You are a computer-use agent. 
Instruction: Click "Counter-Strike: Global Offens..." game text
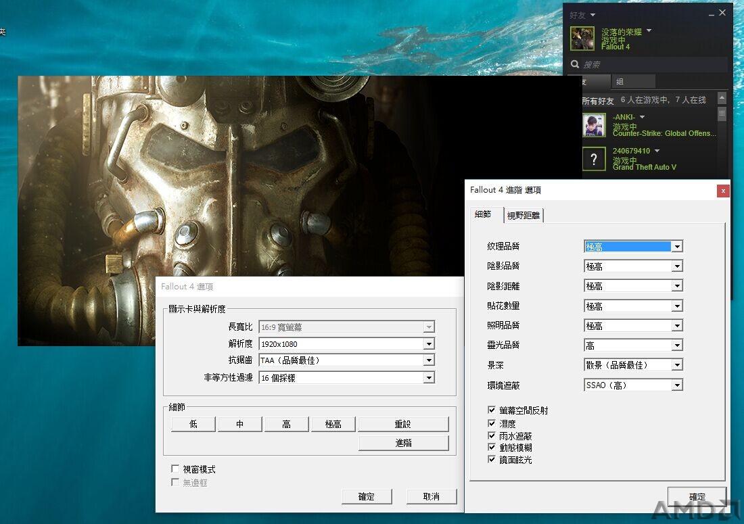pyautogui.click(x=664, y=133)
